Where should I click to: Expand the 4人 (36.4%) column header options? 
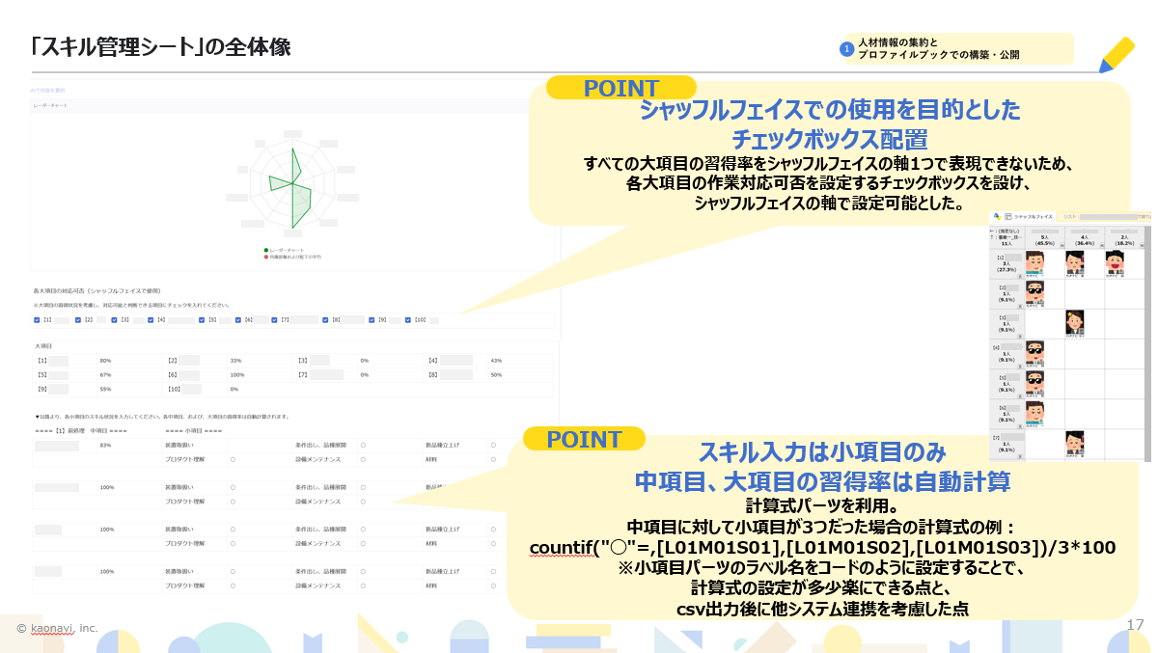pos(1101,244)
